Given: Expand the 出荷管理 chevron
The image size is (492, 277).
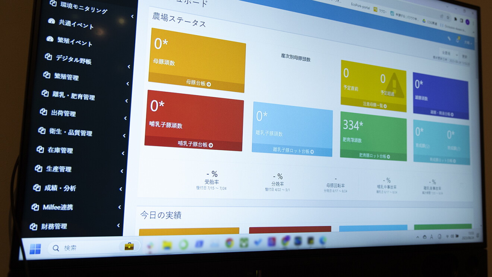Looking at the screenshot, I should click(126, 118).
